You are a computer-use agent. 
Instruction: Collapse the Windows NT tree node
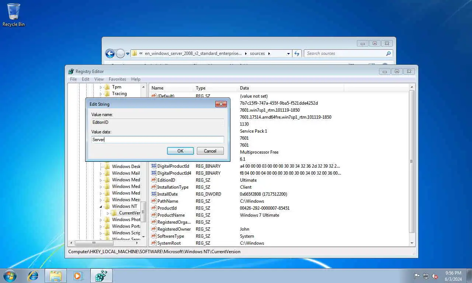[101, 207]
